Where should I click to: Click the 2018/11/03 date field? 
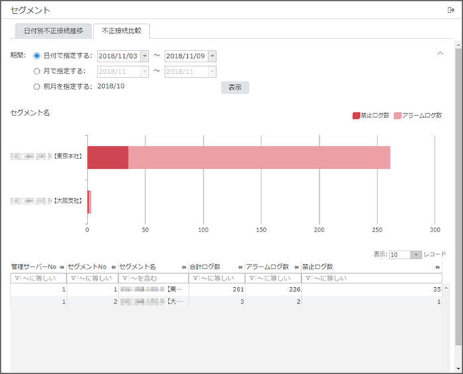coord(119,56)
